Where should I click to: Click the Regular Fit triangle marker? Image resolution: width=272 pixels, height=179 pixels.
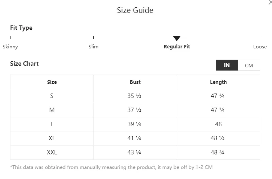coord(177,38)
